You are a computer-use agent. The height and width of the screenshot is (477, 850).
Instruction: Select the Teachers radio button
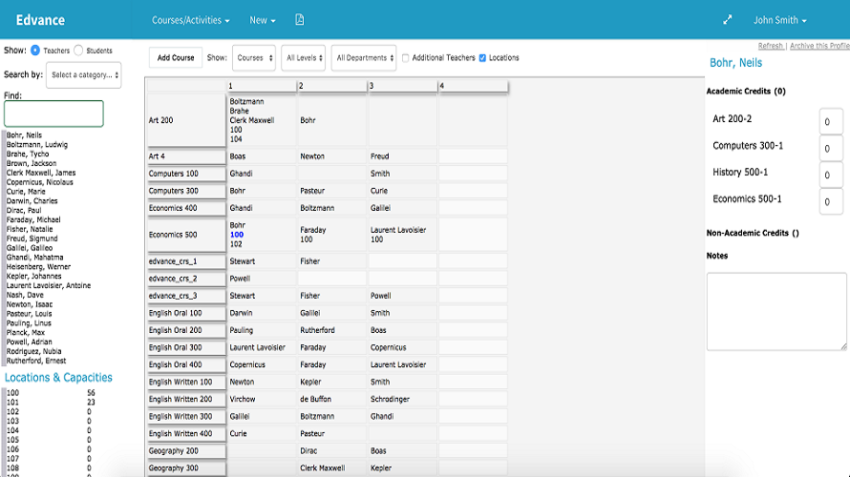(35, 51)
